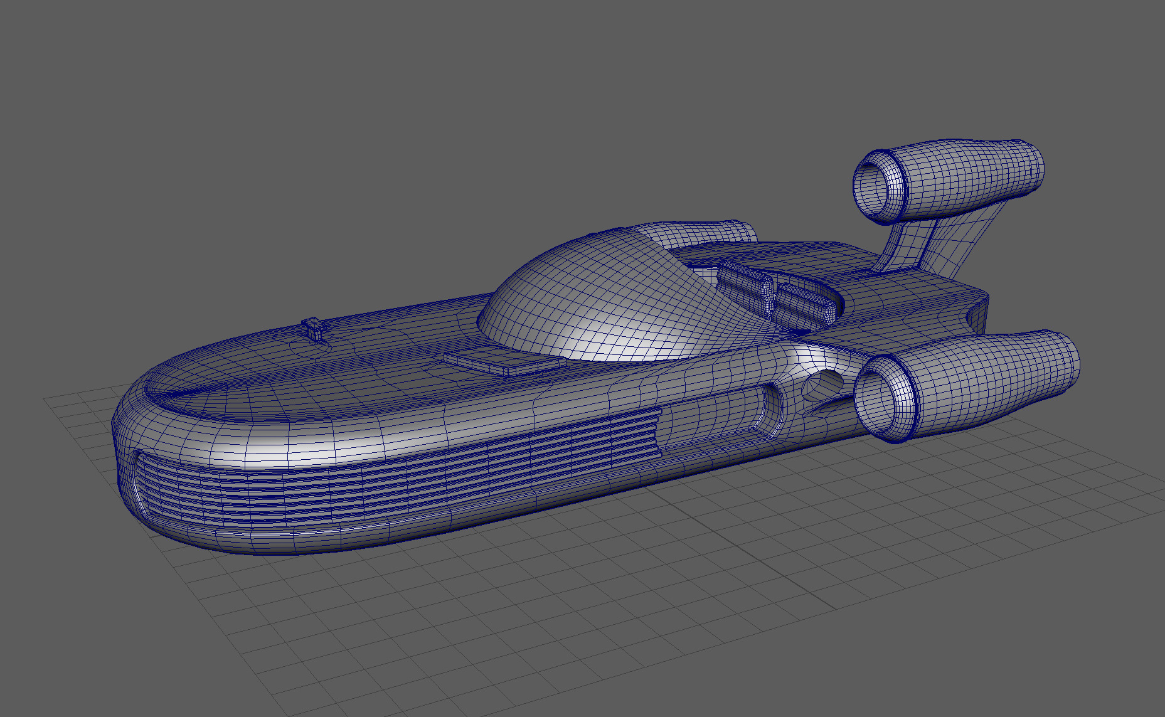Select the left cockpit seat headrest

pyautogui.click(x=747, y=285)
